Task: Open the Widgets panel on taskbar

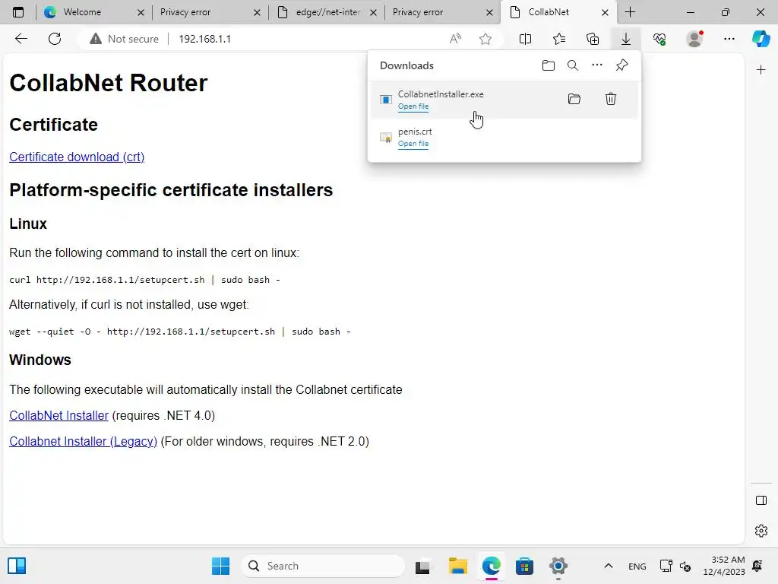Action: pos(17,566)
